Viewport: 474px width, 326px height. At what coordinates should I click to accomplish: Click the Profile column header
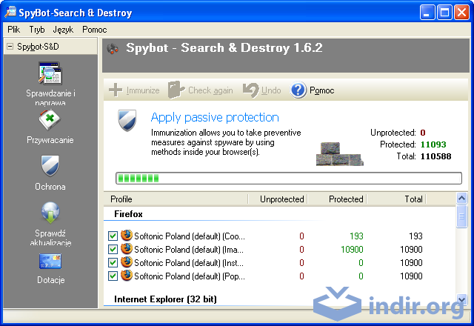(176, 199)
